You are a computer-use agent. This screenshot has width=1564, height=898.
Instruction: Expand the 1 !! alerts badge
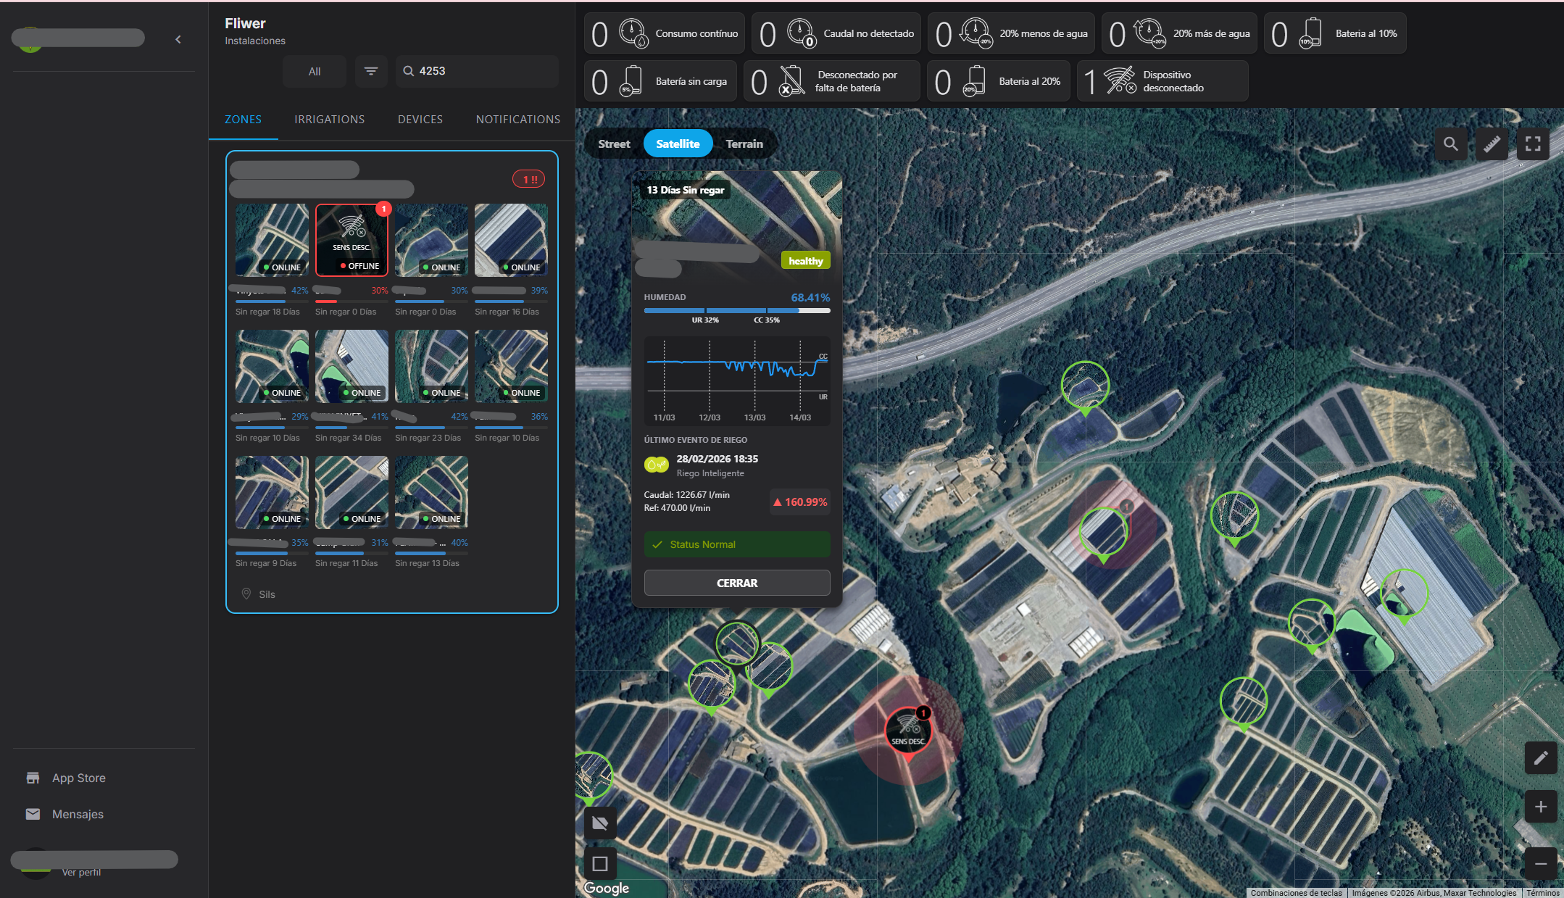click(529, 179)
